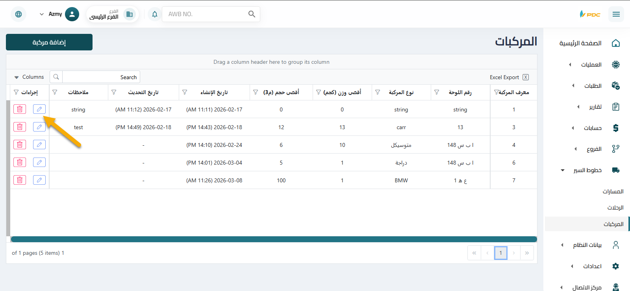This screenshot has height=291, width=630.
Task: Open the الرحلات submenu item
Action: [x=615, y=208]
